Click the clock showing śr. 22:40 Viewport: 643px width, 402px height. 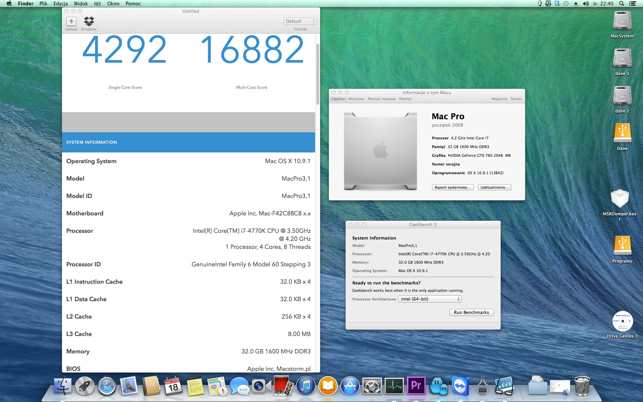pyautogui.click(x=603, y=4)
